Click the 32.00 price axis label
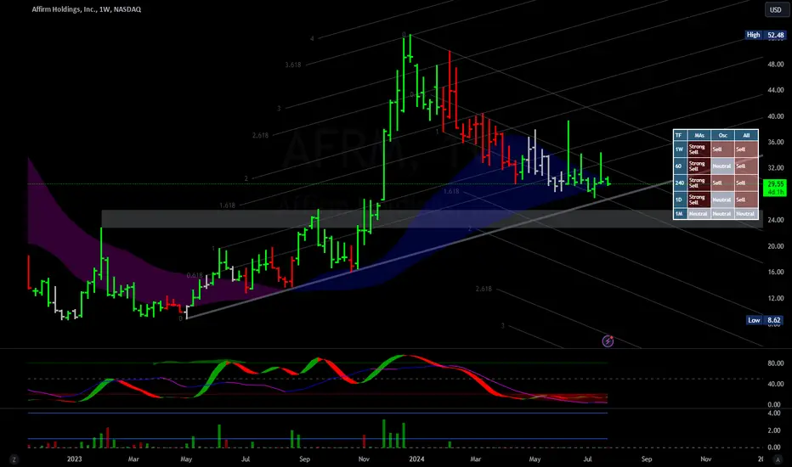The width and height of the screenshot is (792, 467). [x=775, y=168]
